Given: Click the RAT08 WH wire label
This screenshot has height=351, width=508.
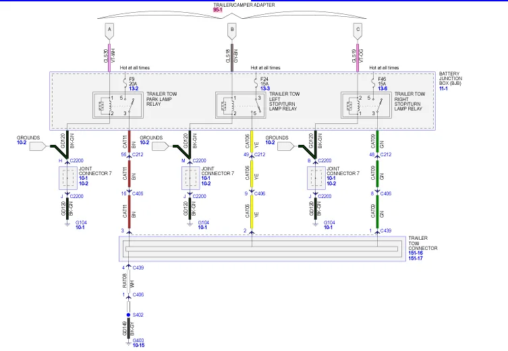Looking at the screenshot, I should 128,281.
